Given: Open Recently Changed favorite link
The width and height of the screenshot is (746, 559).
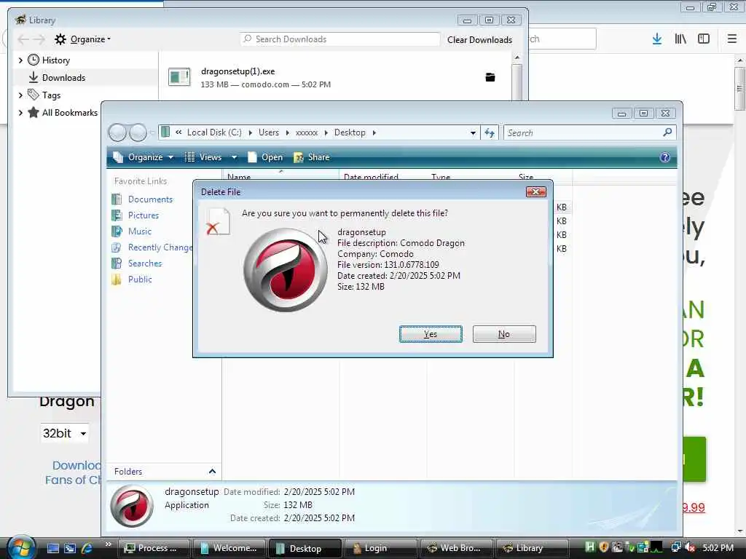Looking at the screenshot, I should point(160,247).
